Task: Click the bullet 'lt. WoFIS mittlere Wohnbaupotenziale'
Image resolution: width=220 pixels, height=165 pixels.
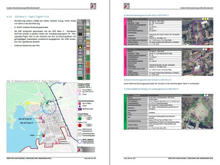Action: [x=31, y=27]
